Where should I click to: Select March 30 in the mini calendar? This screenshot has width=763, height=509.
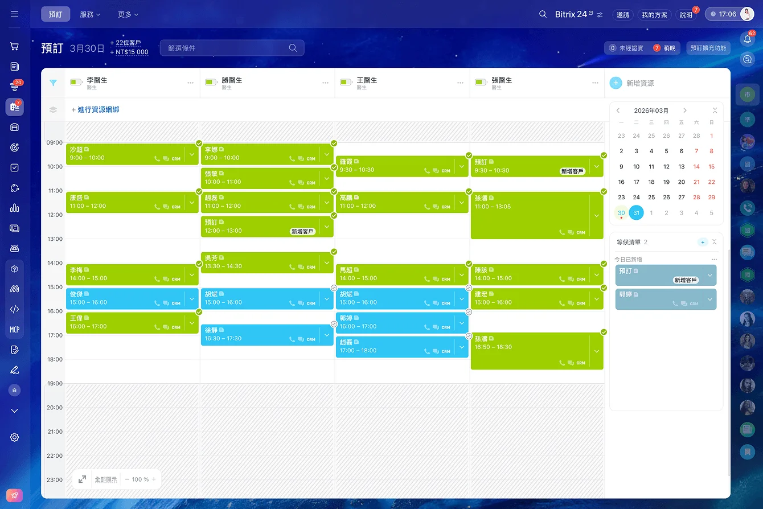621,213
